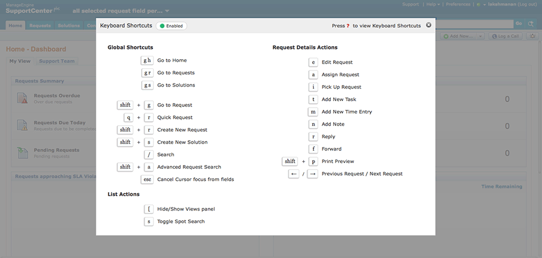Click the search field in header
542x258 pixels.
474,24
